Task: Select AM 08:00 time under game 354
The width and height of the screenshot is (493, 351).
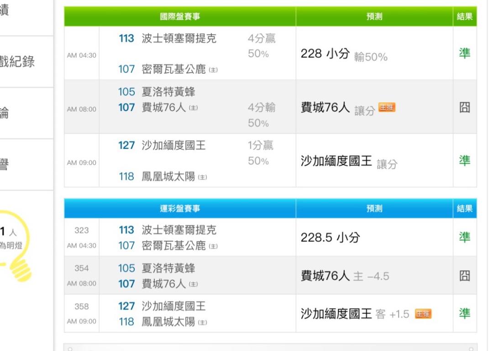Action: [82, 283]
